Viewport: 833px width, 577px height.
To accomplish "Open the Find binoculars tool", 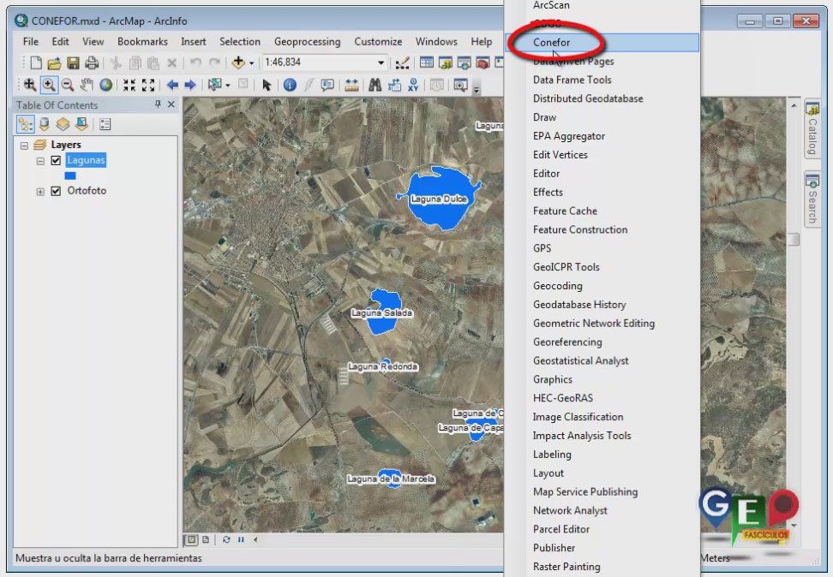I will (x=375, y=85).
